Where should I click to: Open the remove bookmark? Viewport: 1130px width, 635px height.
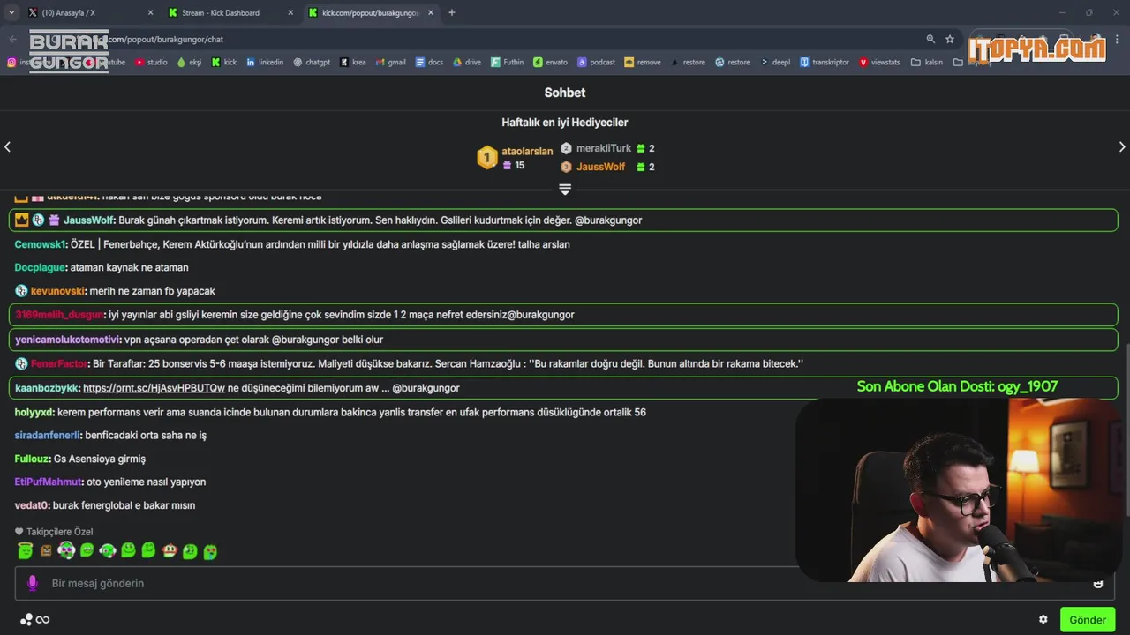click(643, 63)
